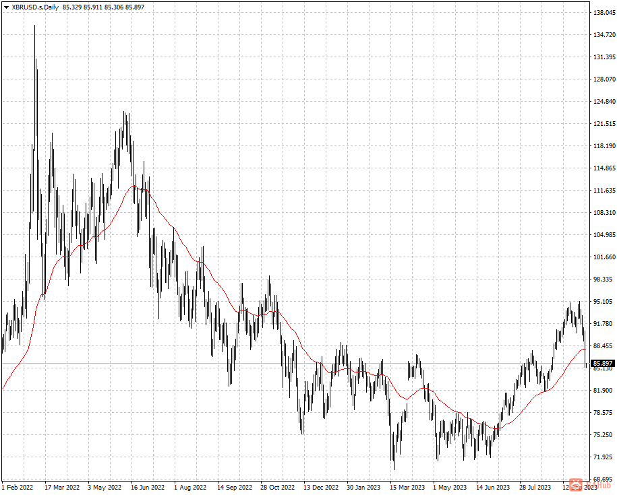Click the 28 Jul 2023 date label
Viewport: 617px width, 495px height.
[x=535, y=487]
